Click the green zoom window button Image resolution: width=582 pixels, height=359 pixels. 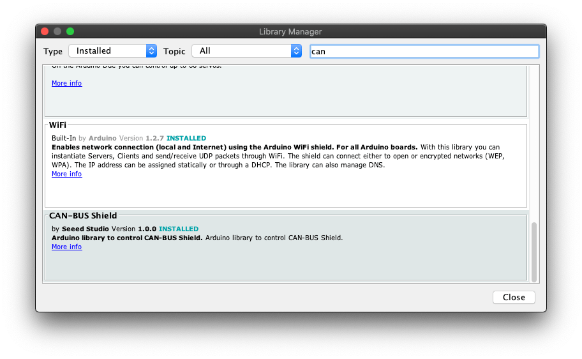coord(70,31)
